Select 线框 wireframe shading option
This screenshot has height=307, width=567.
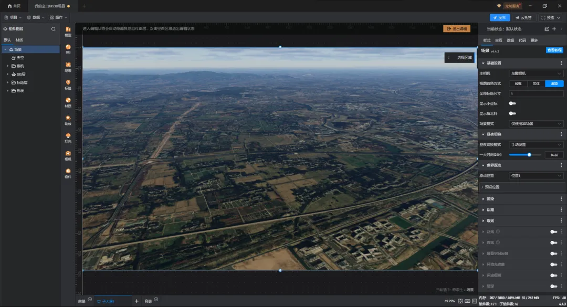click(x=518, y=83)
